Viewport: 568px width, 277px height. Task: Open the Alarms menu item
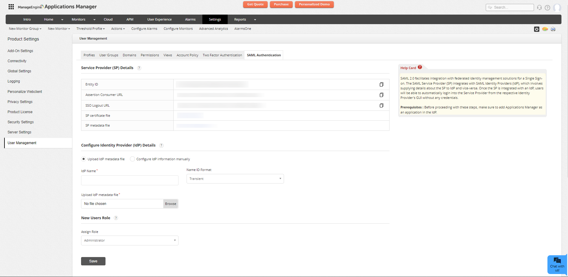[190, 19]
